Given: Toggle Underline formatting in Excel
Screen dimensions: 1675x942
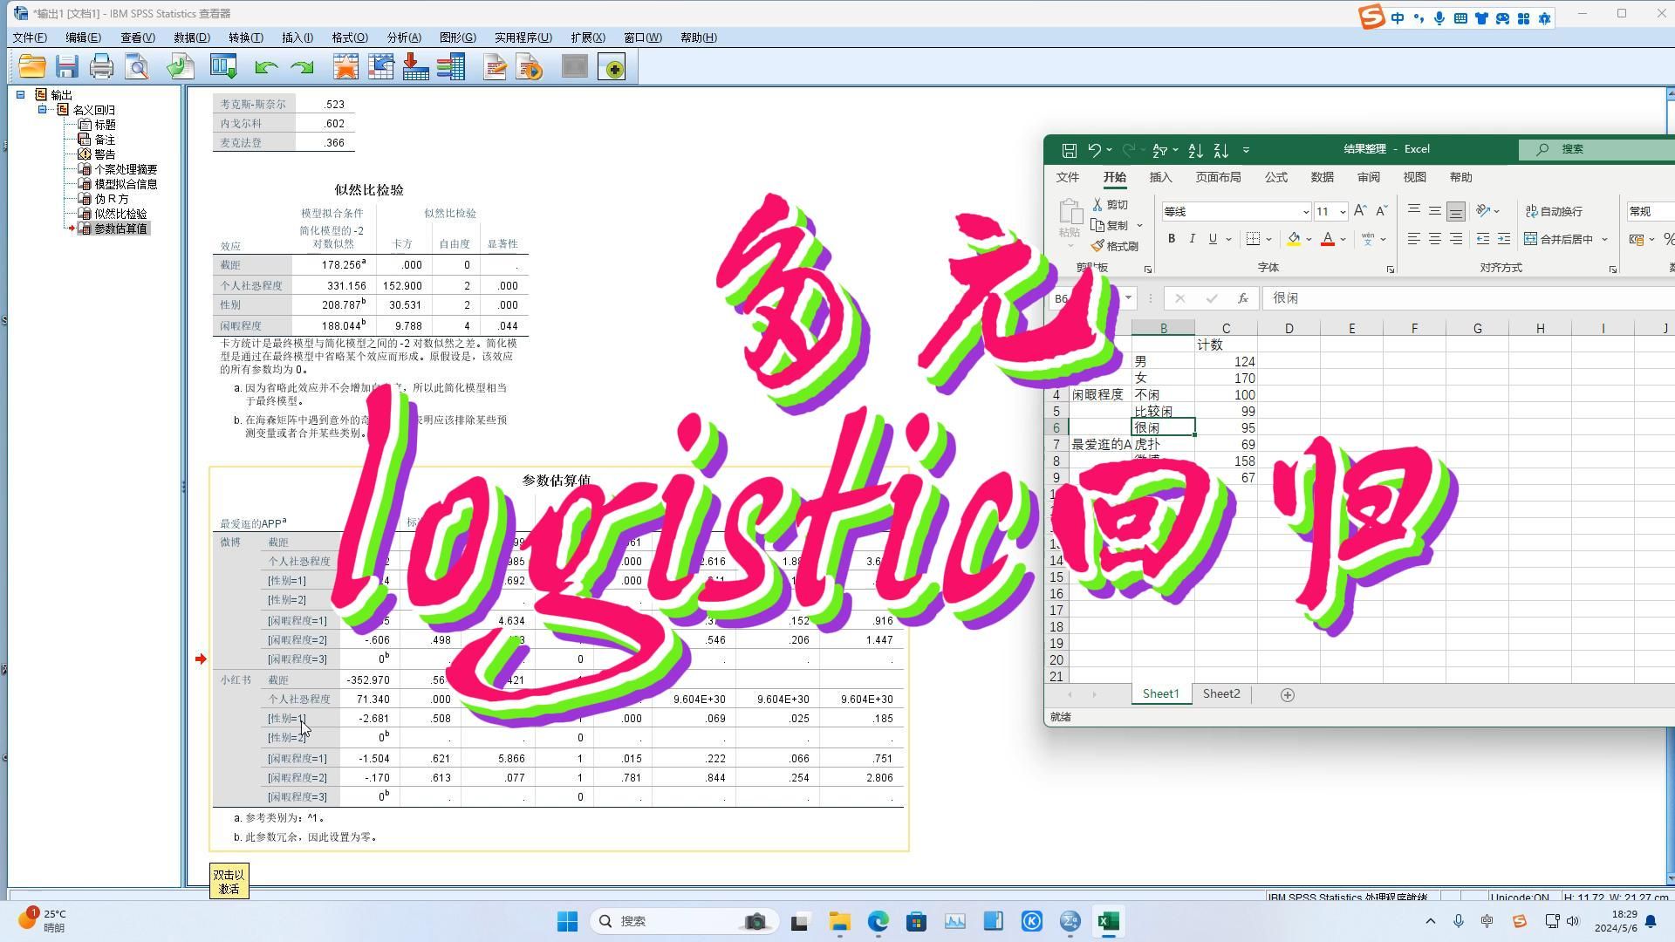Looking at the screenshot, I should 1213,239.
